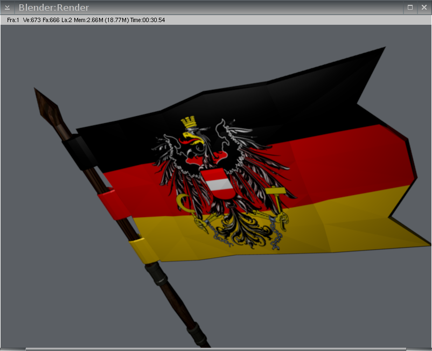Close the Blender:Render window
432x351 pixels.
tap(424, 8)
